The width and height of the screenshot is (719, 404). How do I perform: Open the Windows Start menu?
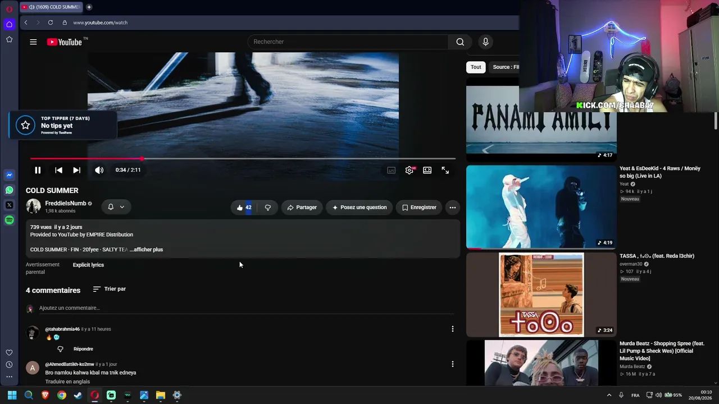pyautogui.click(x=12, y=395)
